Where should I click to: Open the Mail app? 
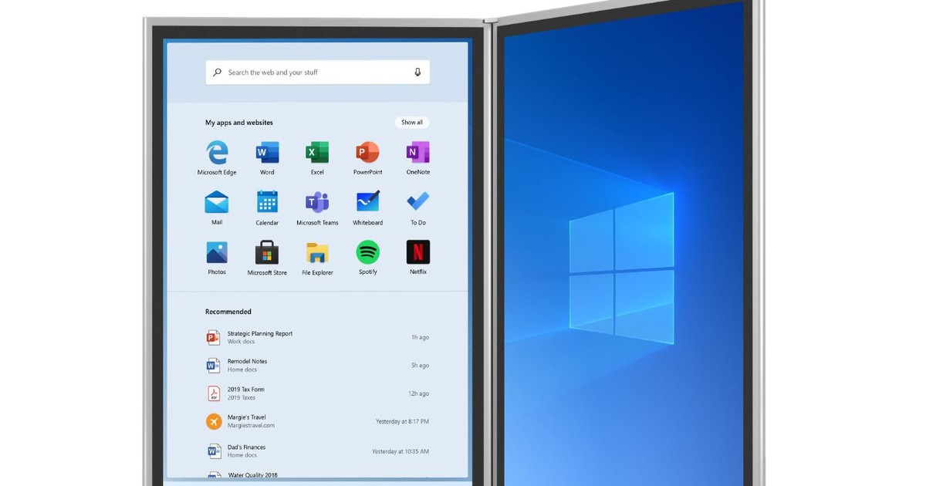216,204
